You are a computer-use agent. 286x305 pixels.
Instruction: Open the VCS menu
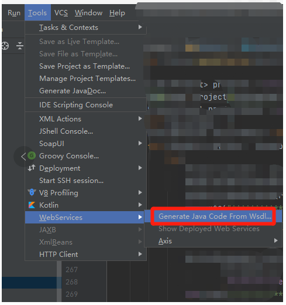coord(61,13)
